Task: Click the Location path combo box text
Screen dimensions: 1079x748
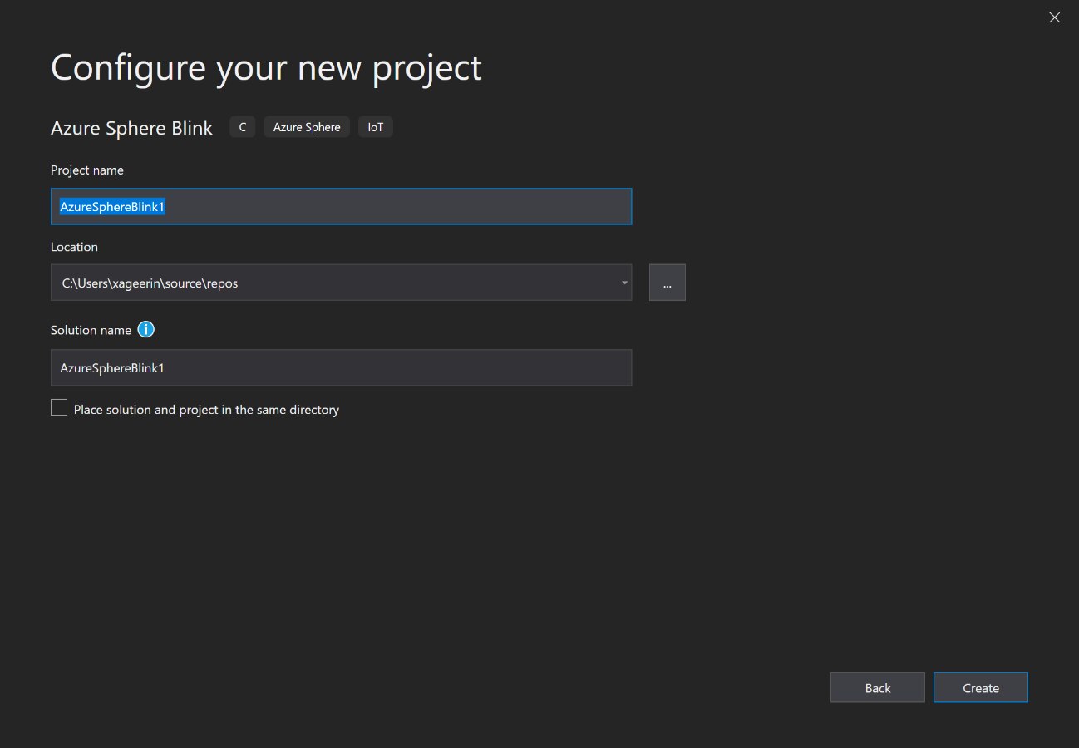Action: point(150,283)
